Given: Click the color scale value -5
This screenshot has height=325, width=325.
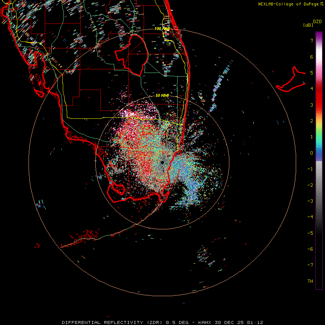Looking at the screenshot, I should [x=310, y=233].
